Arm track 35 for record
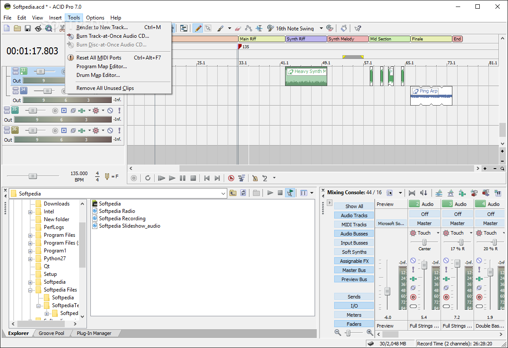 point(55,111)
